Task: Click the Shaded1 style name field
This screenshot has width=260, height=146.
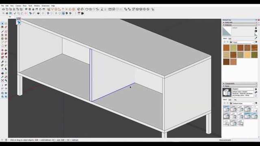Action: tap(243, 89)
